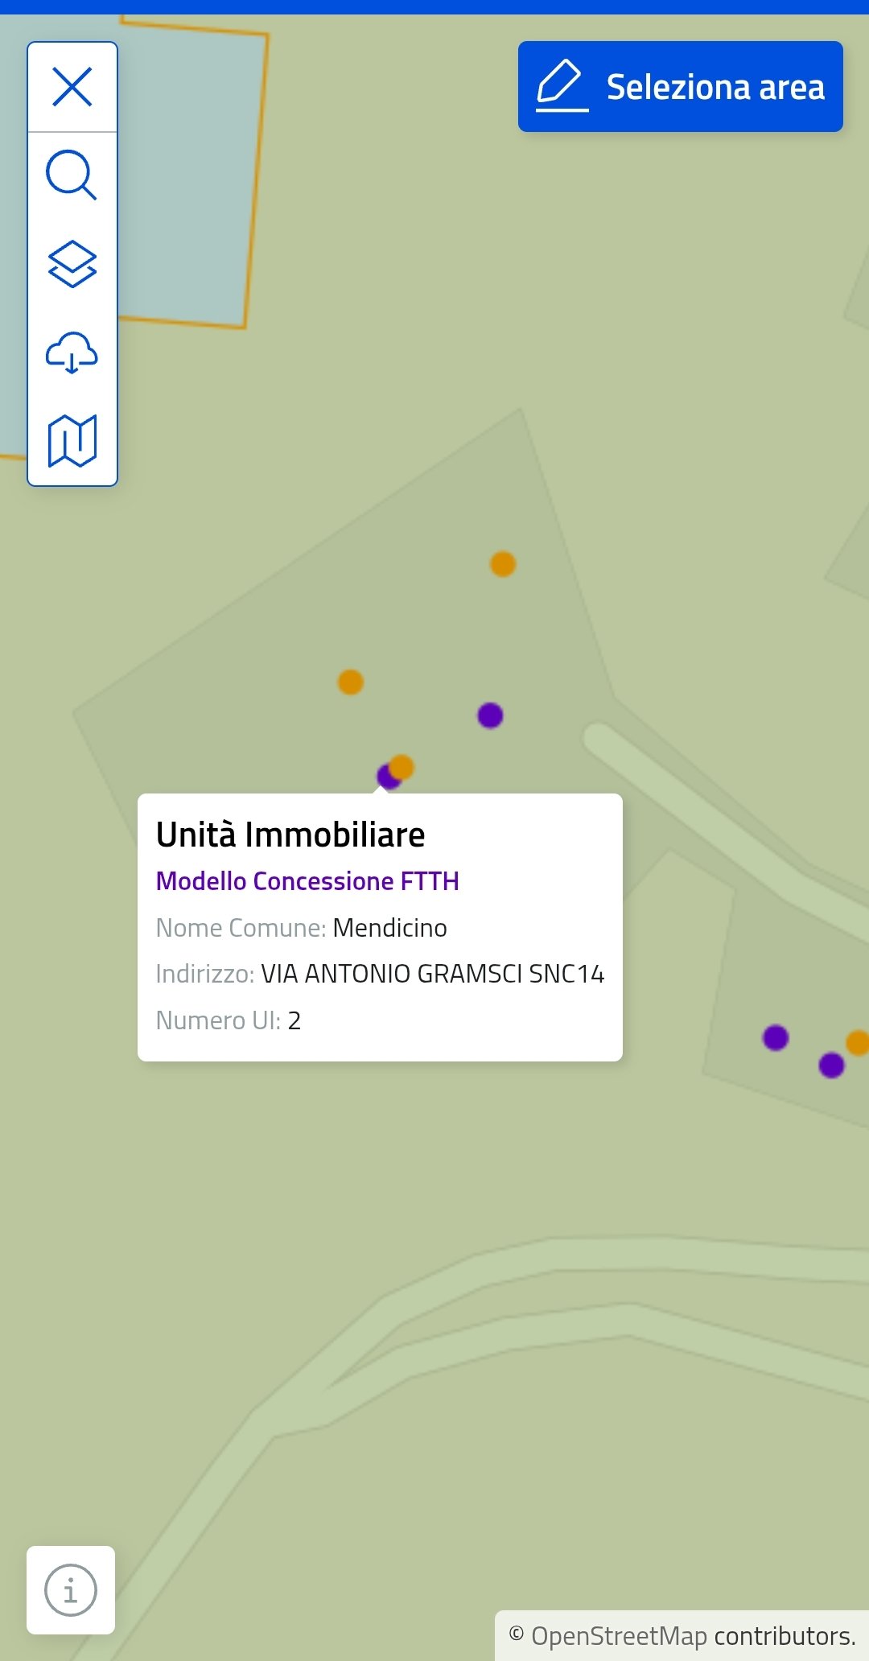Open the folded map icon in the toolbar
The image size is (869, 1661).
click(x=72, y=441)
